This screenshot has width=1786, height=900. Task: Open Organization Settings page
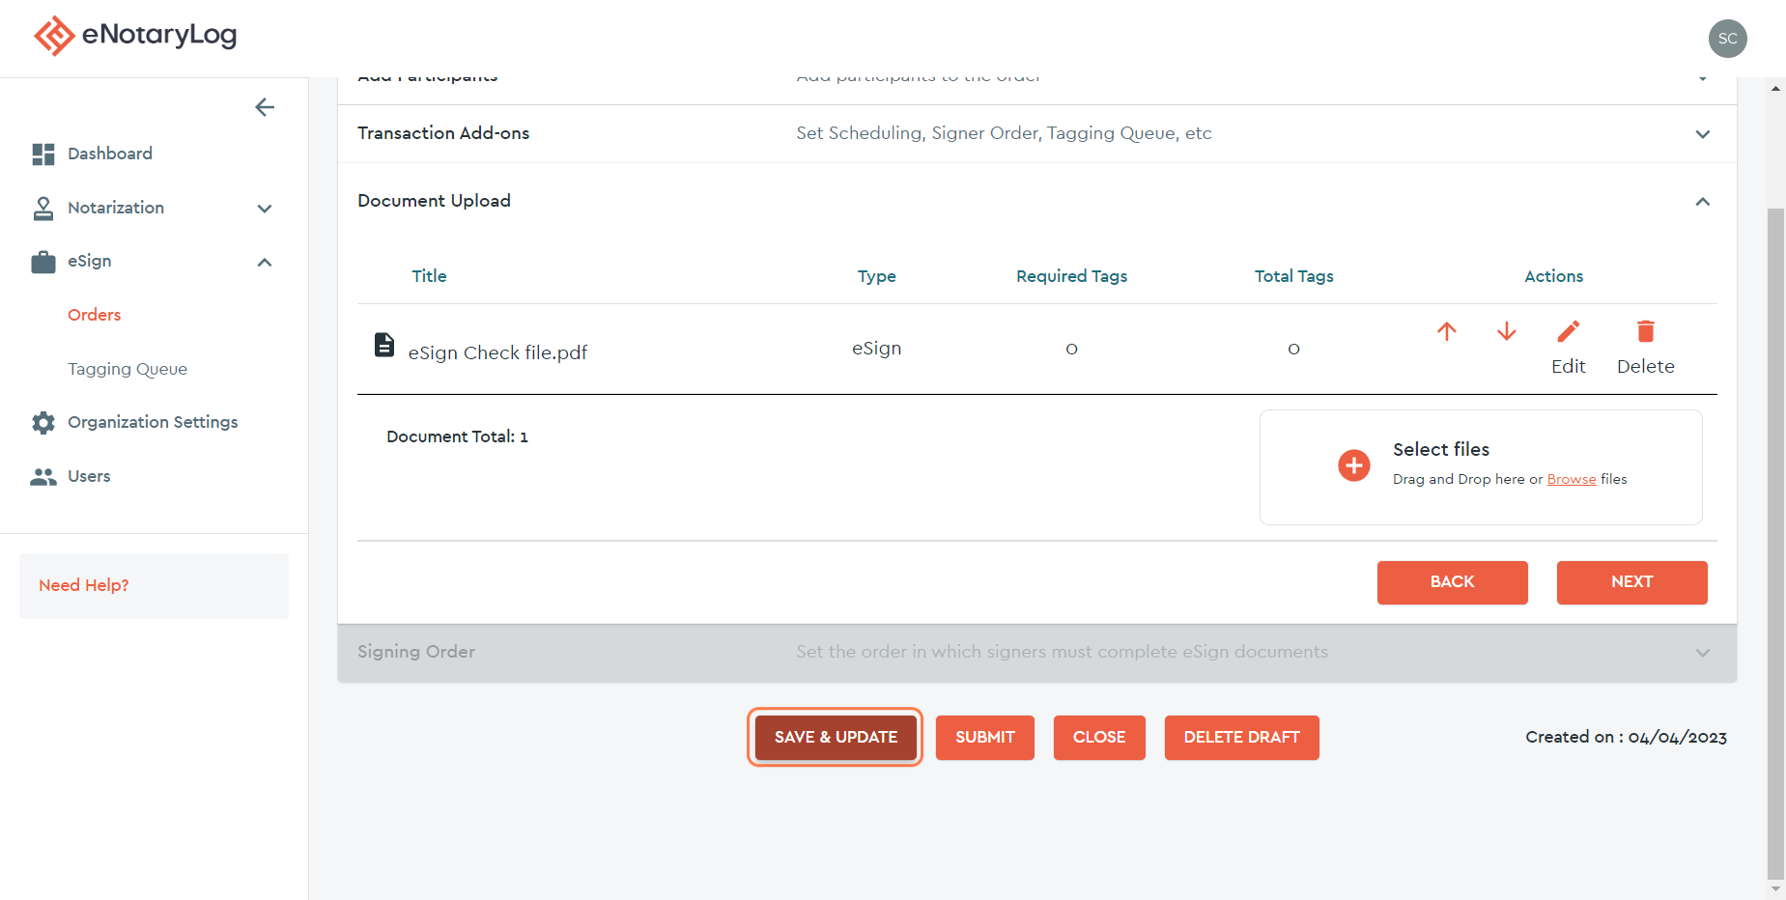(x=153, y=422)
